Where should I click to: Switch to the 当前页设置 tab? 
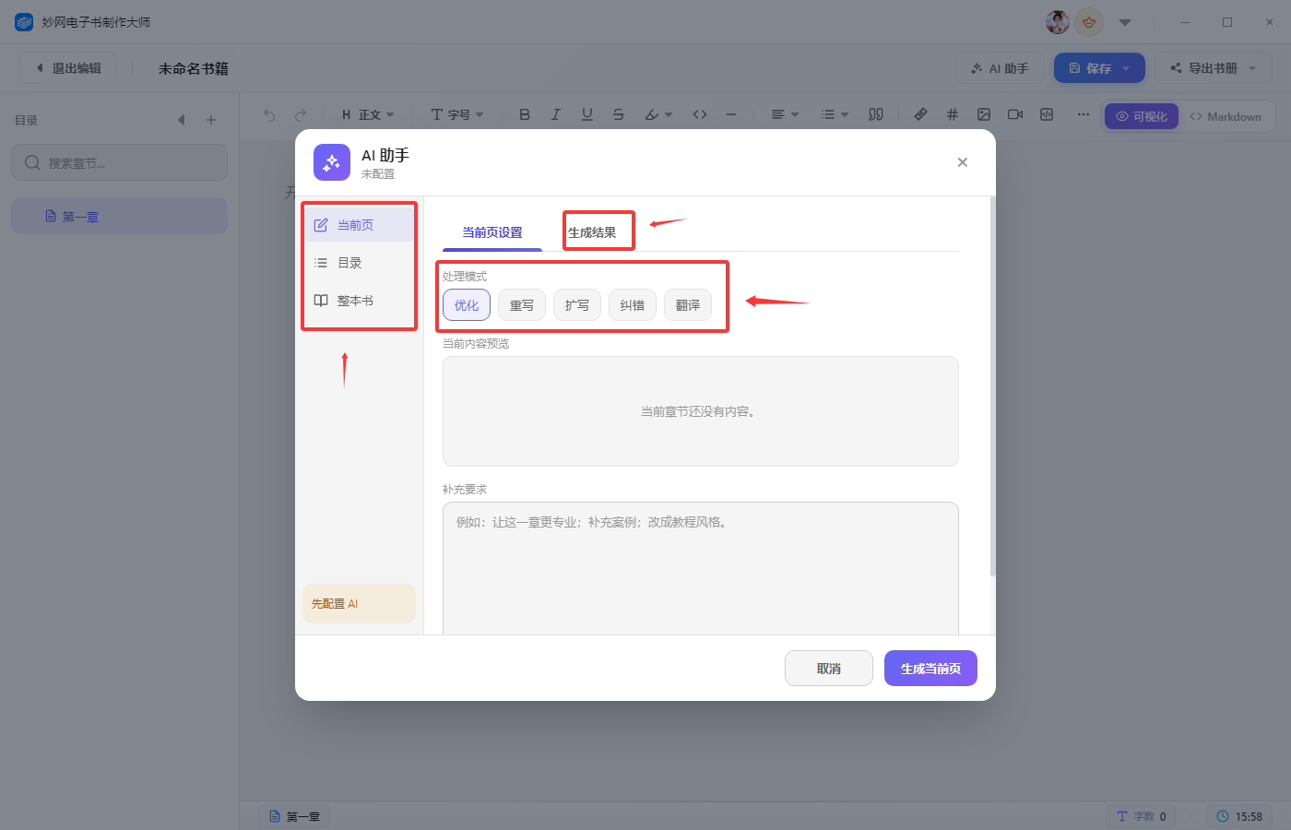tap(492, 232)
